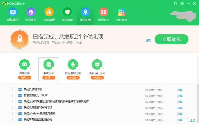The image size is (199, 125).
Task: Click the 返回 link
Action: pyautogui.click(x=148, y=40)
